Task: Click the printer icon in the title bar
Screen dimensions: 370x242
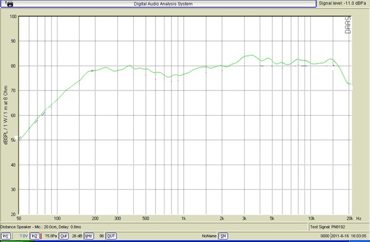Action: coord(10,4)
